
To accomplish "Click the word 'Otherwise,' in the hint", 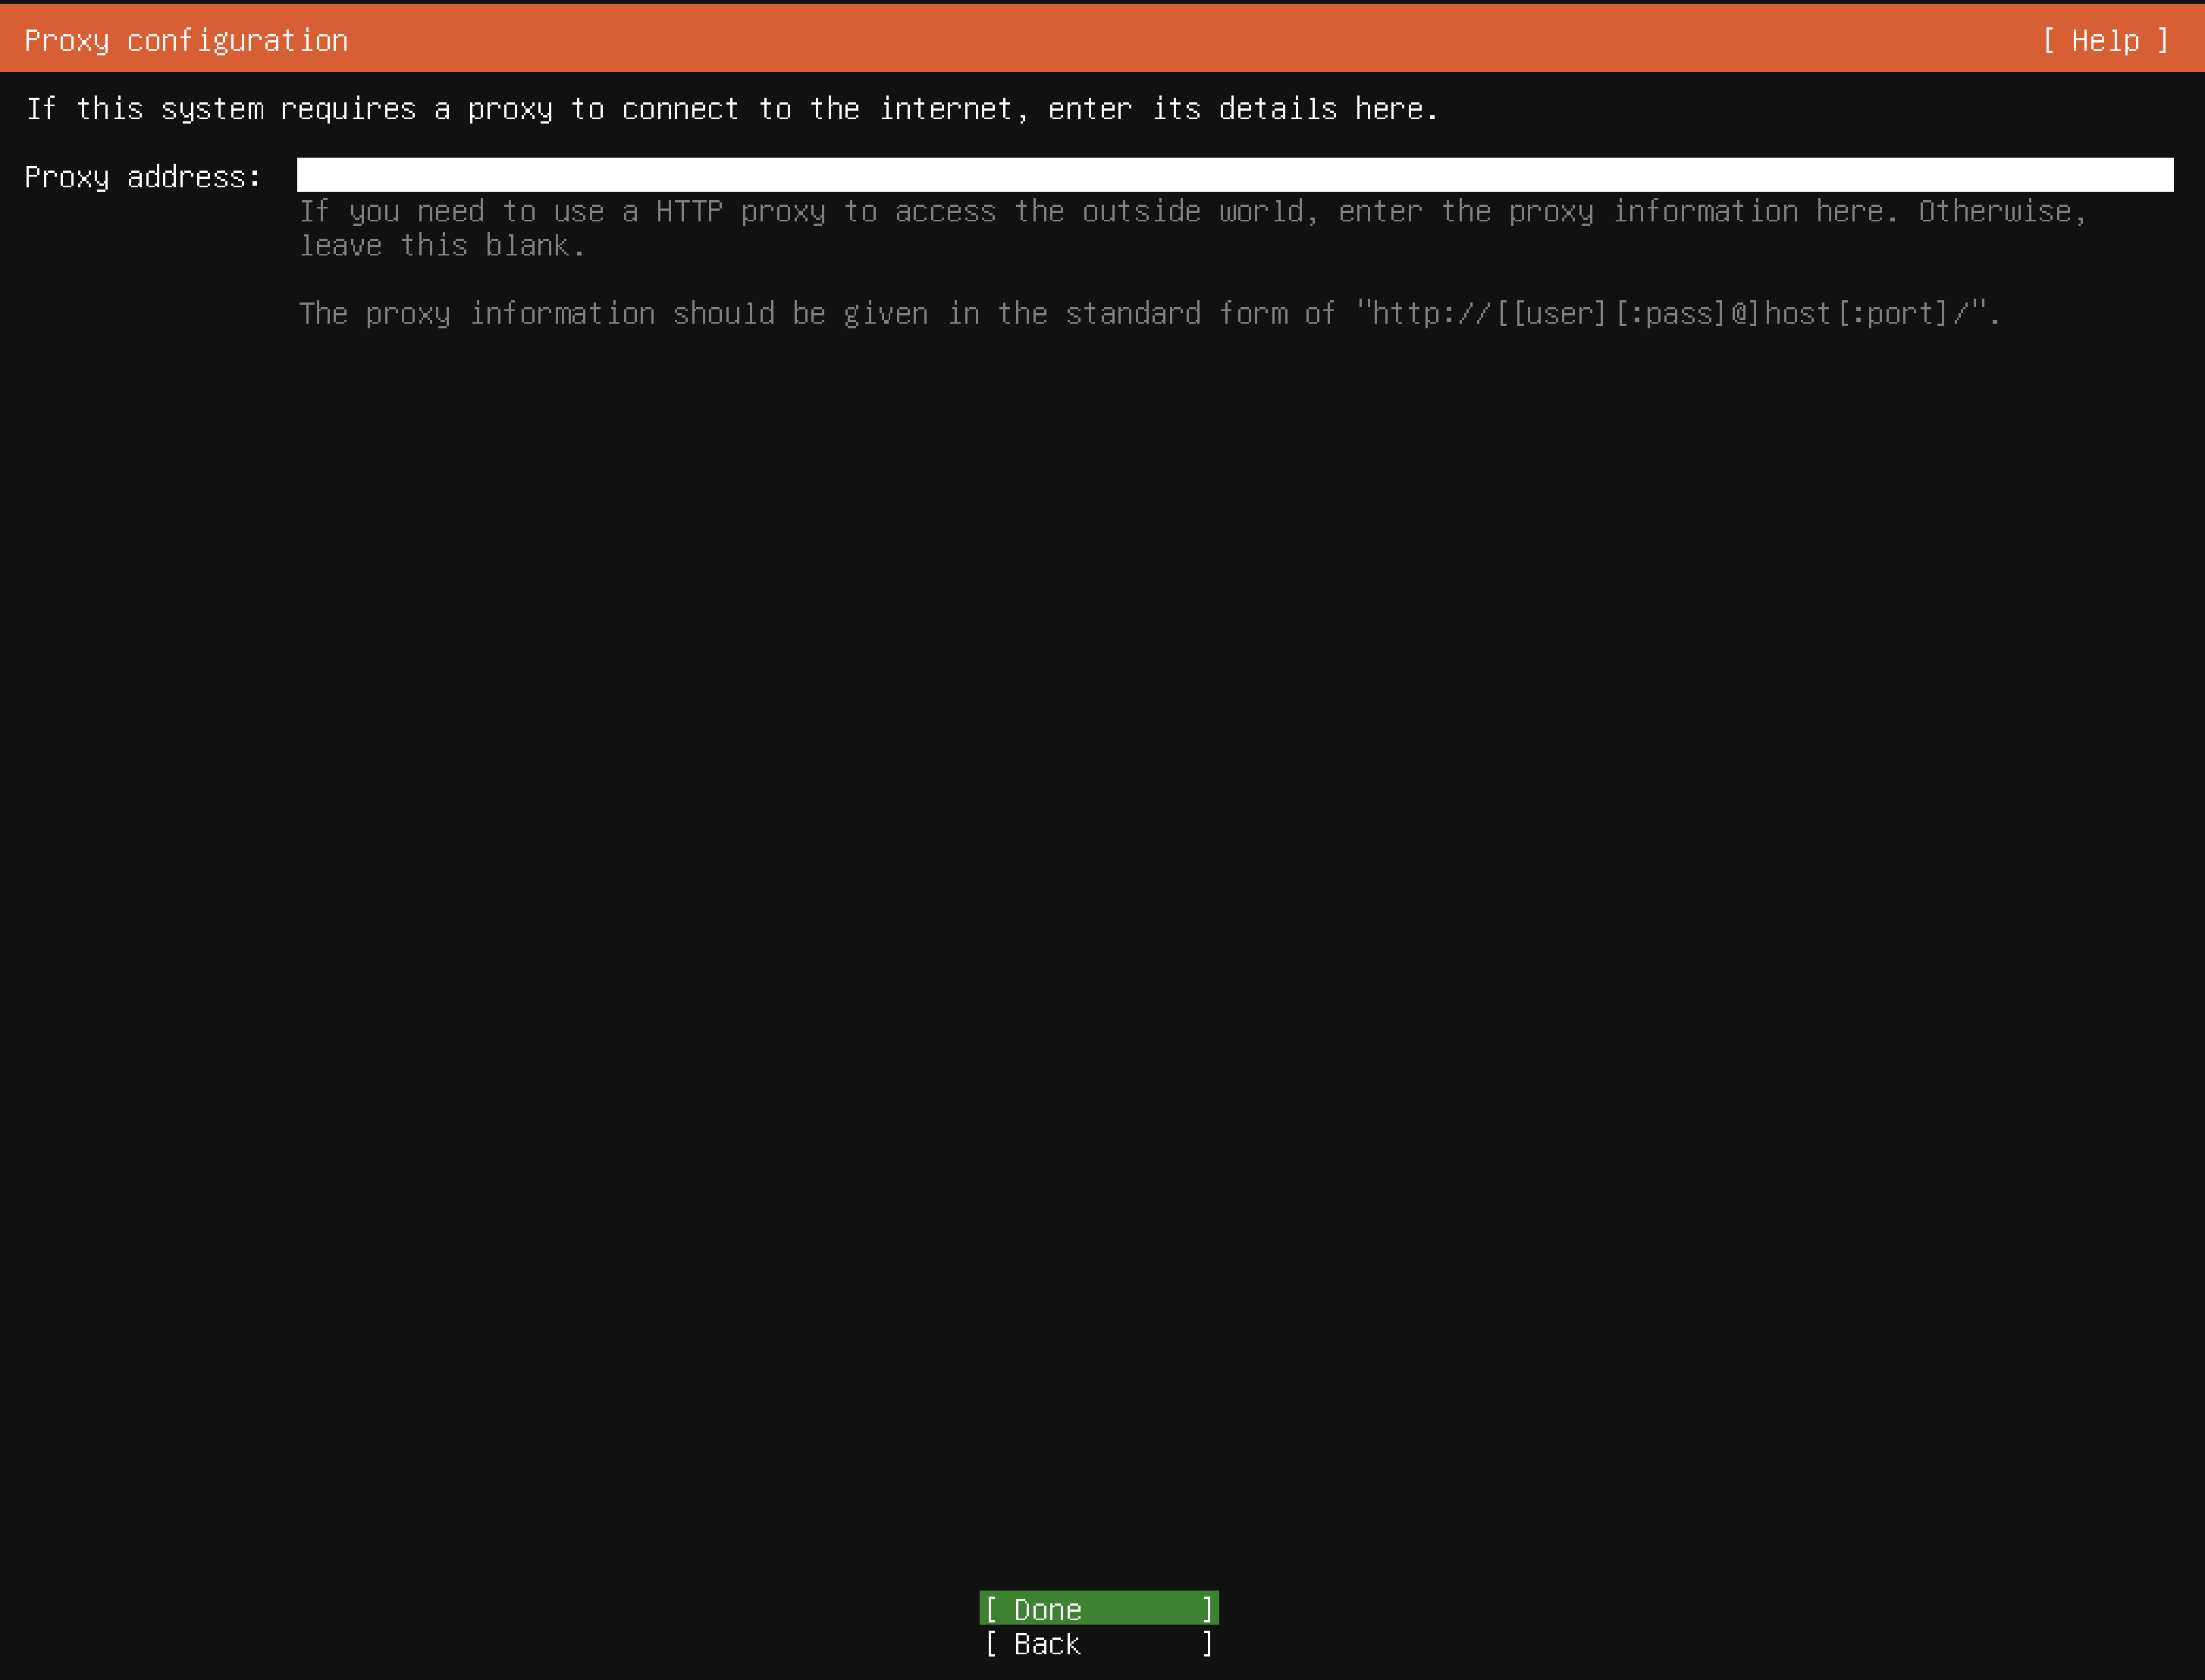I will [x=2002, y=212].
